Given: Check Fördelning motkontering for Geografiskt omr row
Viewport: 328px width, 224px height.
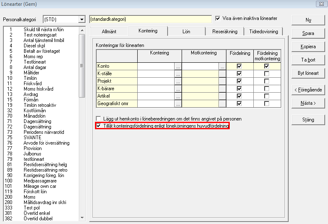Looking at the screenshot, I should 267,103.
